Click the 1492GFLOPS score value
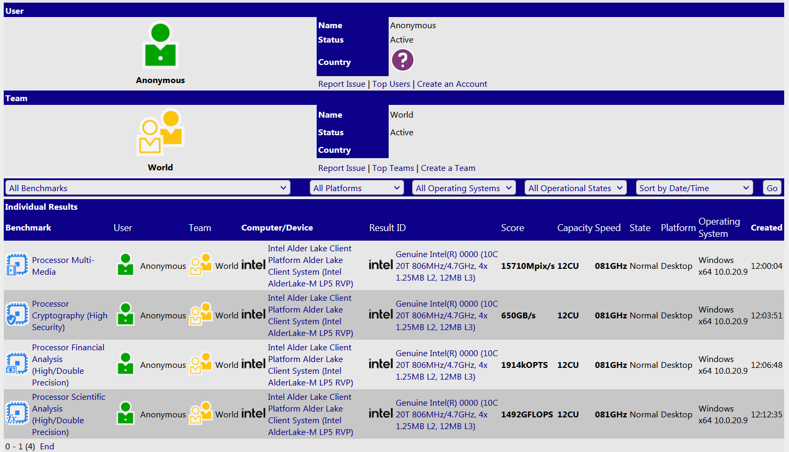Viewport: 789px width, 452px height. [527, 414]
